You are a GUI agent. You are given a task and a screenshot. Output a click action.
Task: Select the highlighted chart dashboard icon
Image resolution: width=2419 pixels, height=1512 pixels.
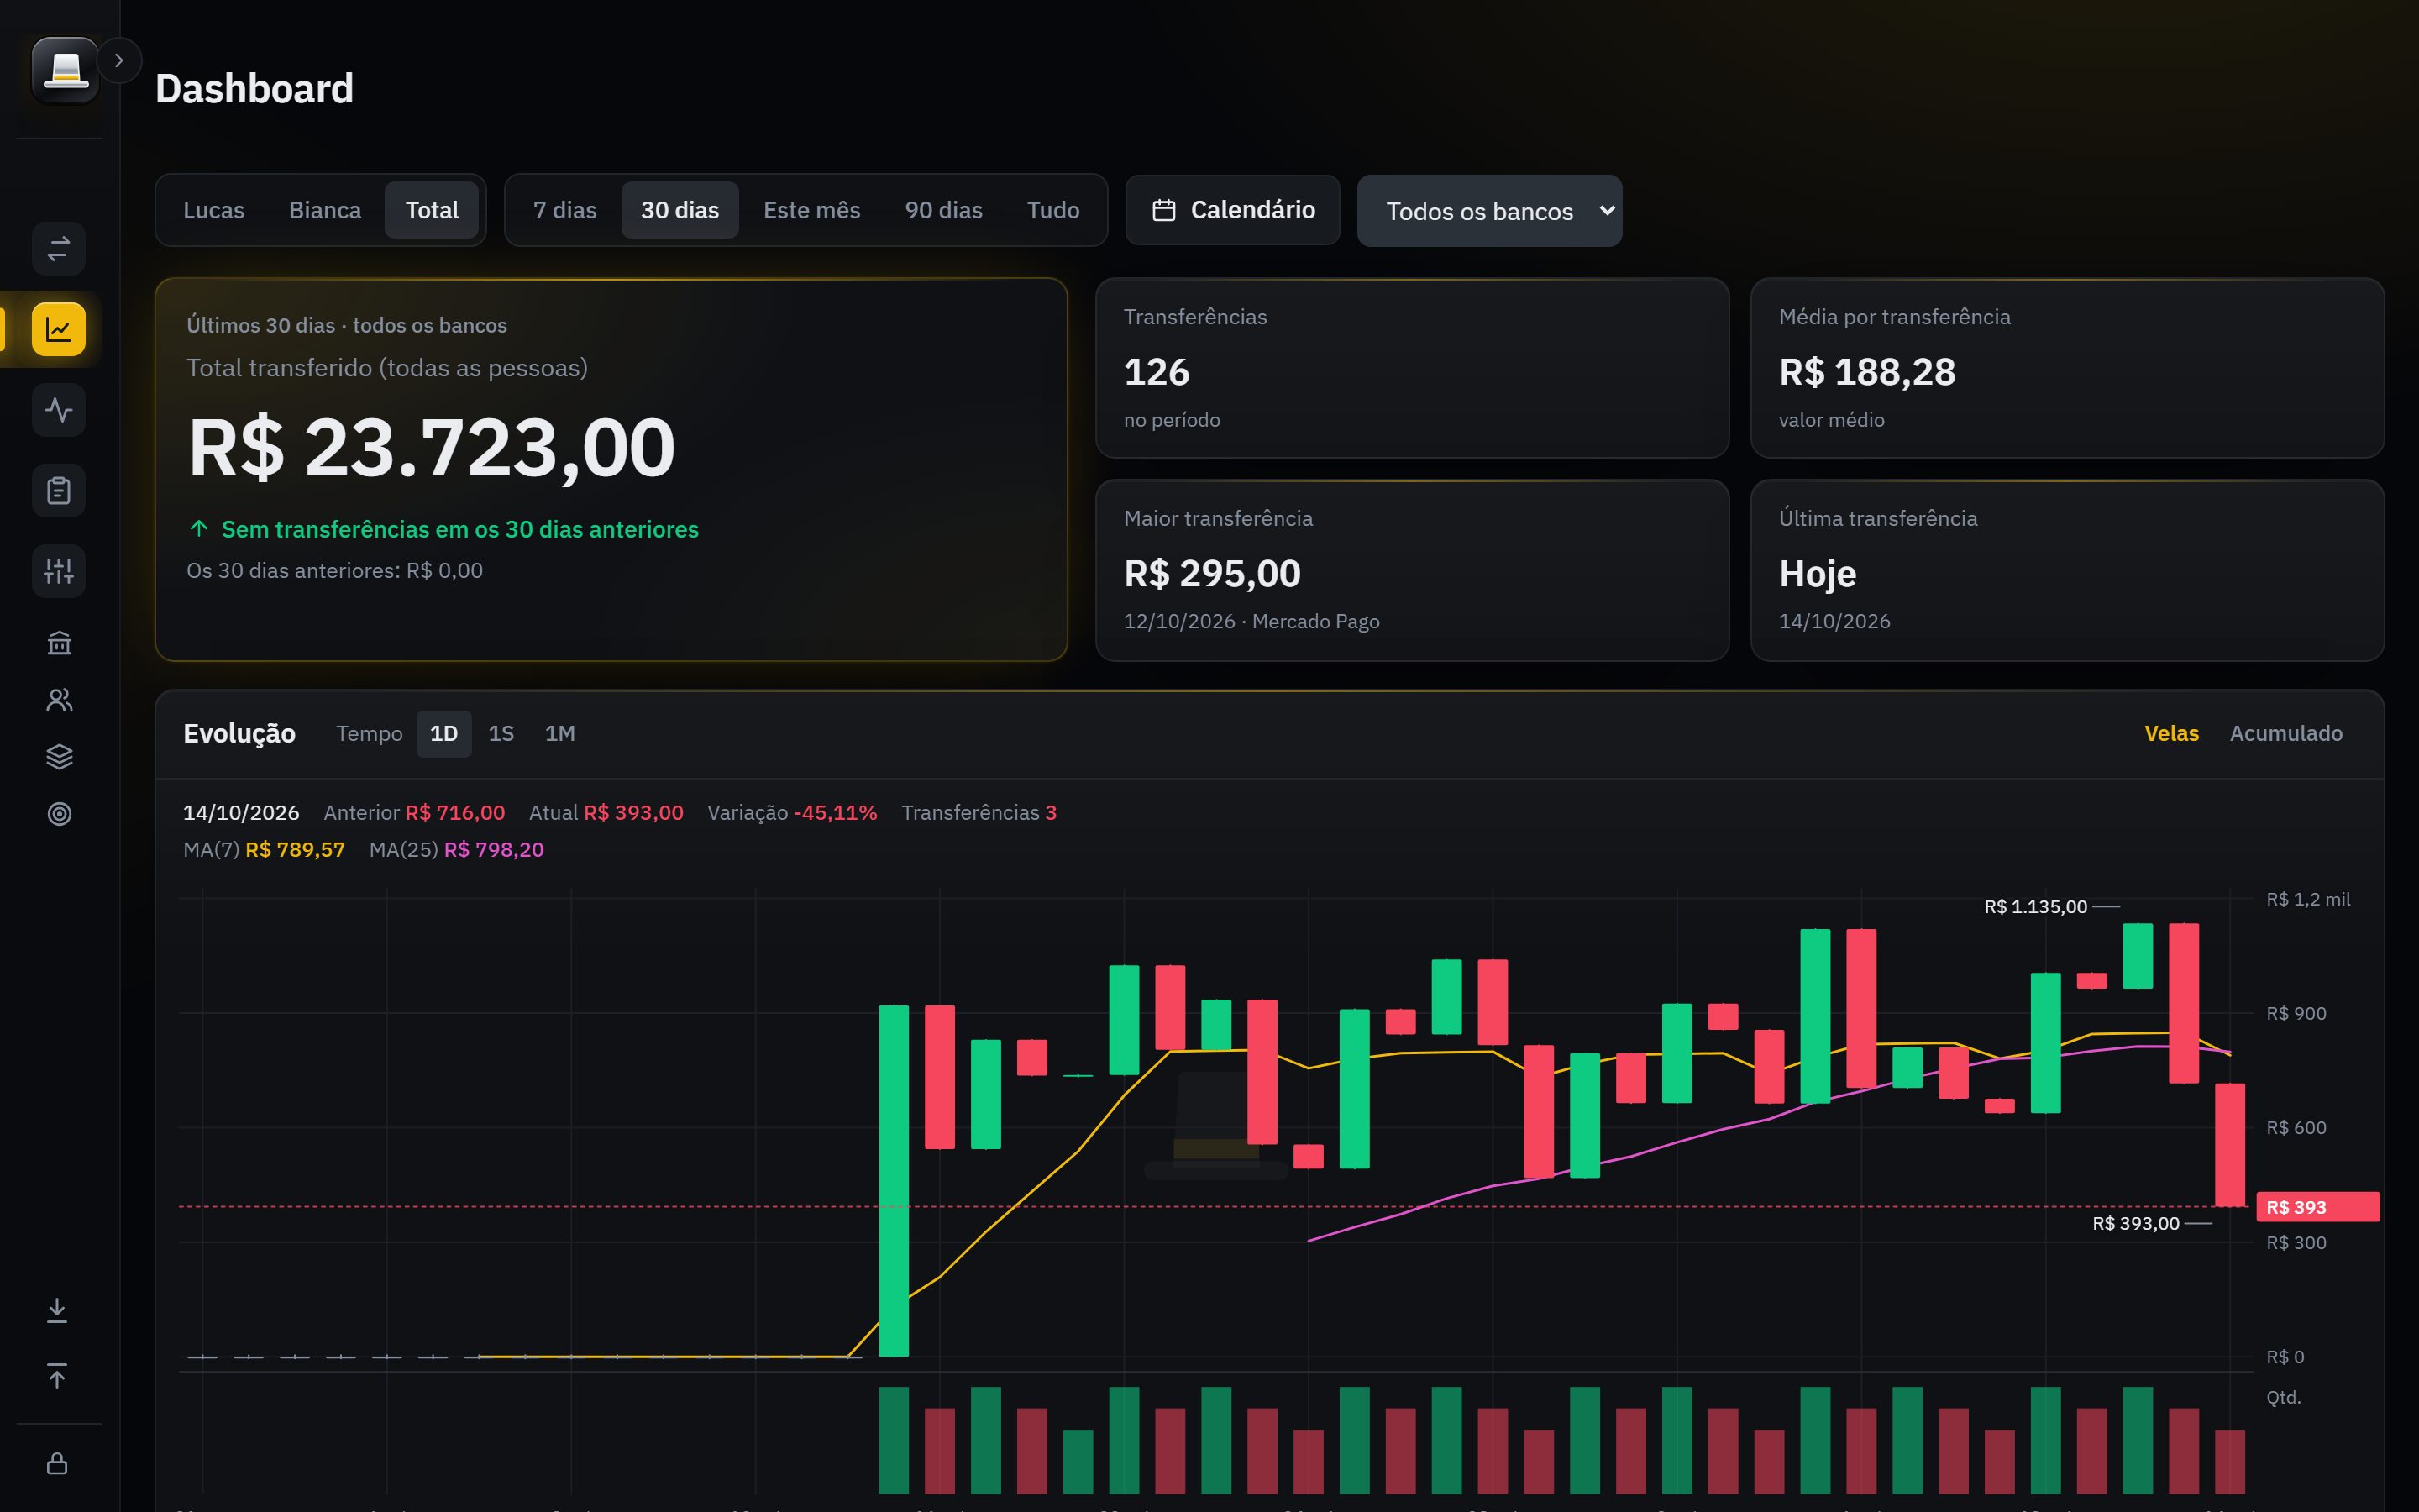click(x=59, y=329)
